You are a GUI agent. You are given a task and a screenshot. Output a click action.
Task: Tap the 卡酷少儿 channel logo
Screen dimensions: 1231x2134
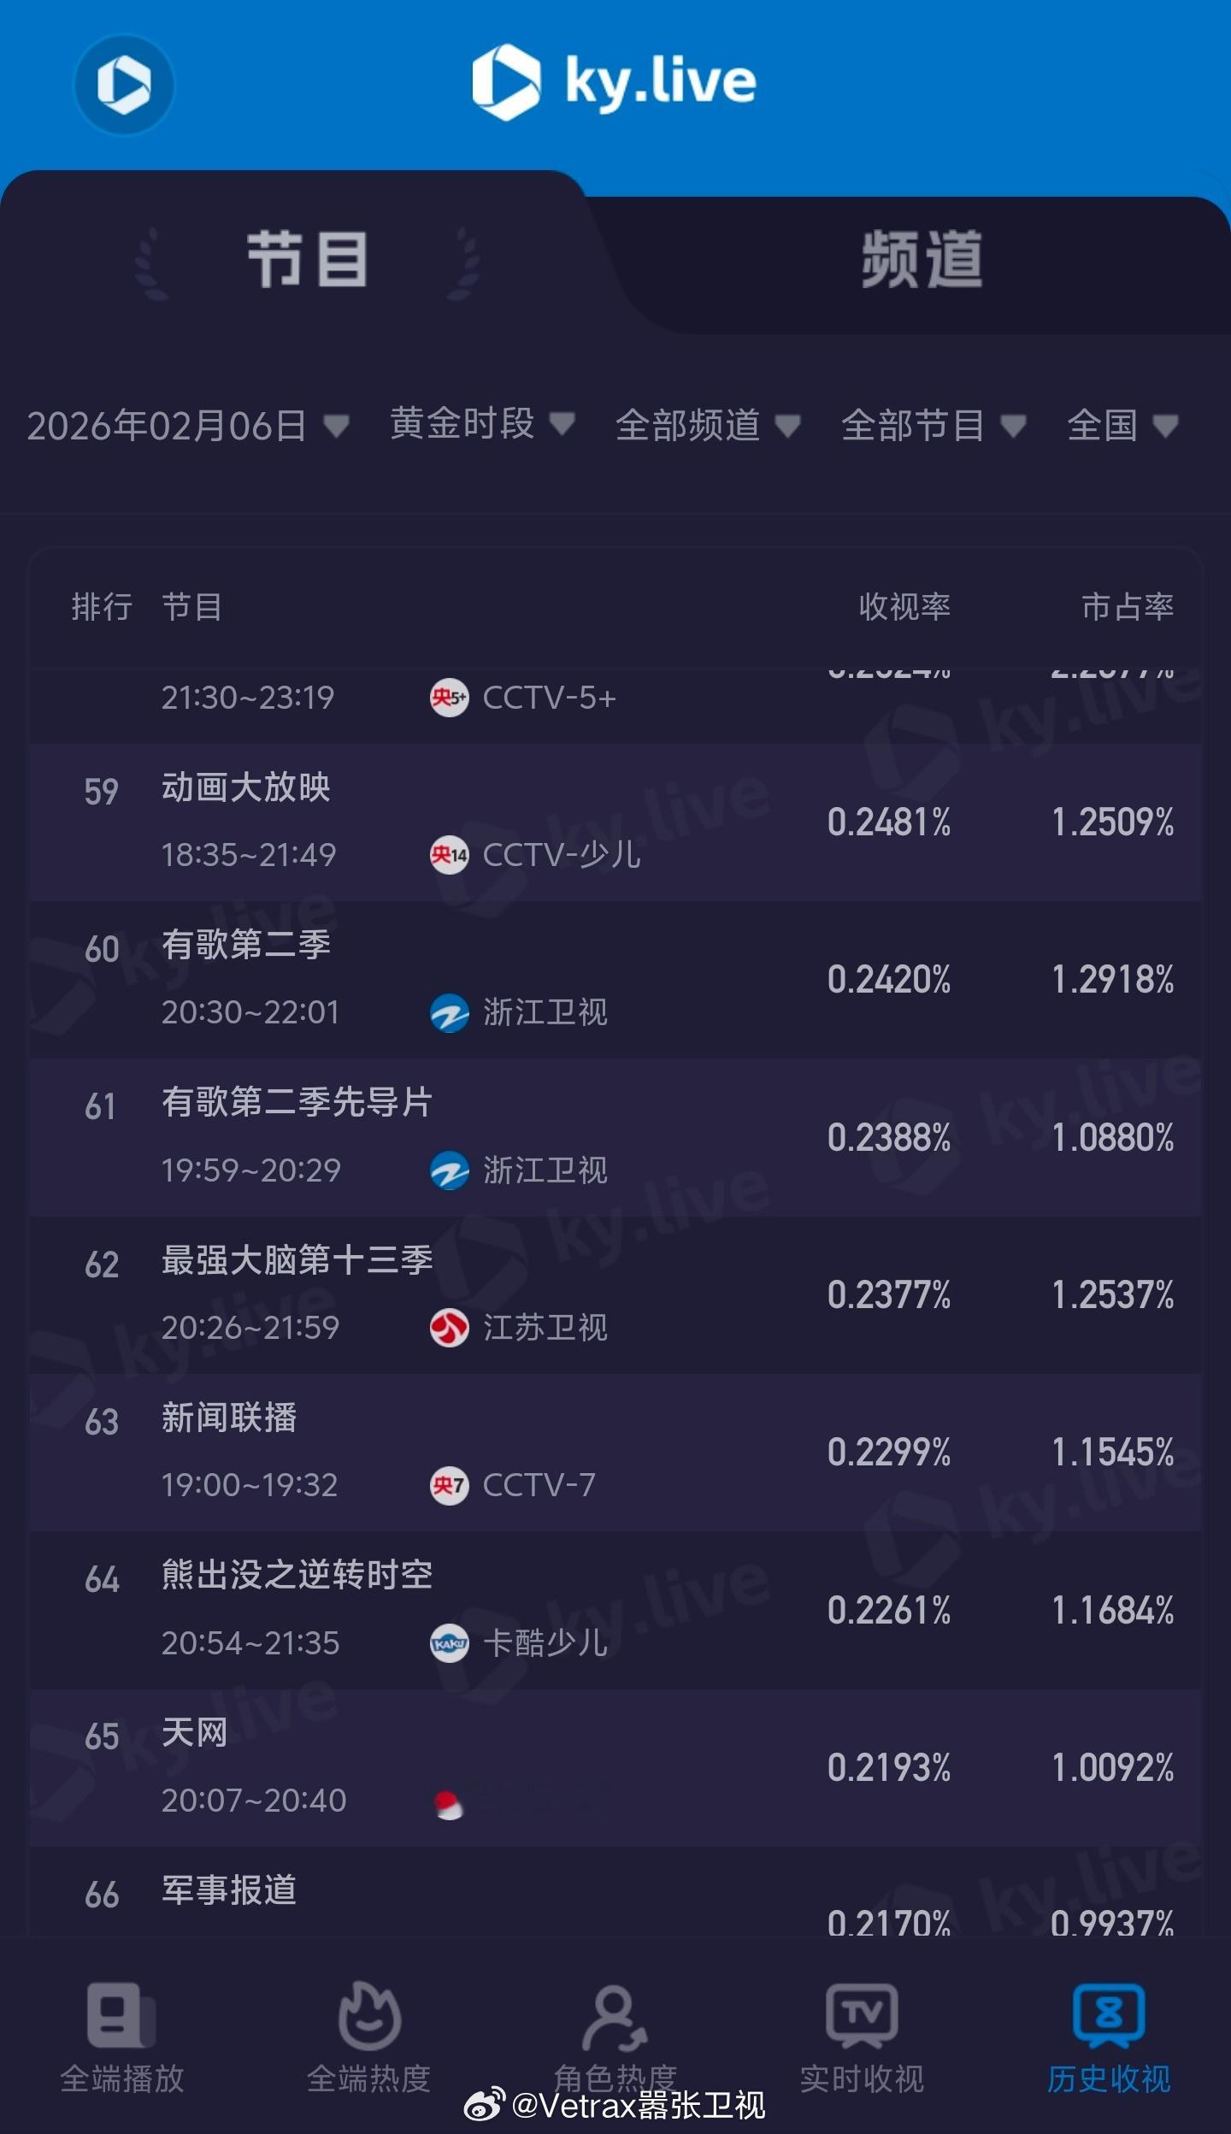point(449,1642)
